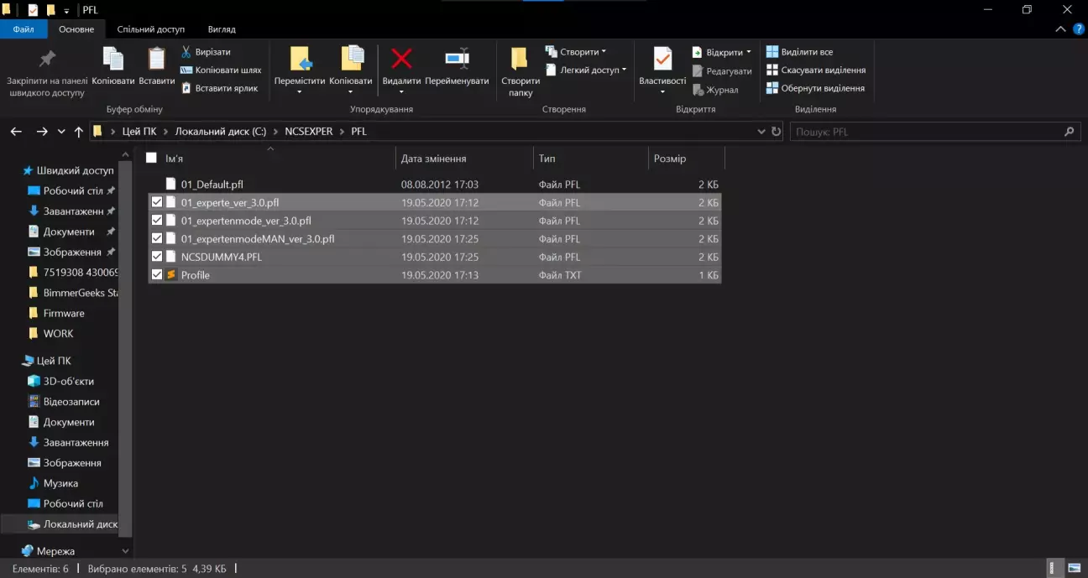Create new folder with Створити папку
The height and width of the screenshot is (578, 1088).
coord(520,72)
